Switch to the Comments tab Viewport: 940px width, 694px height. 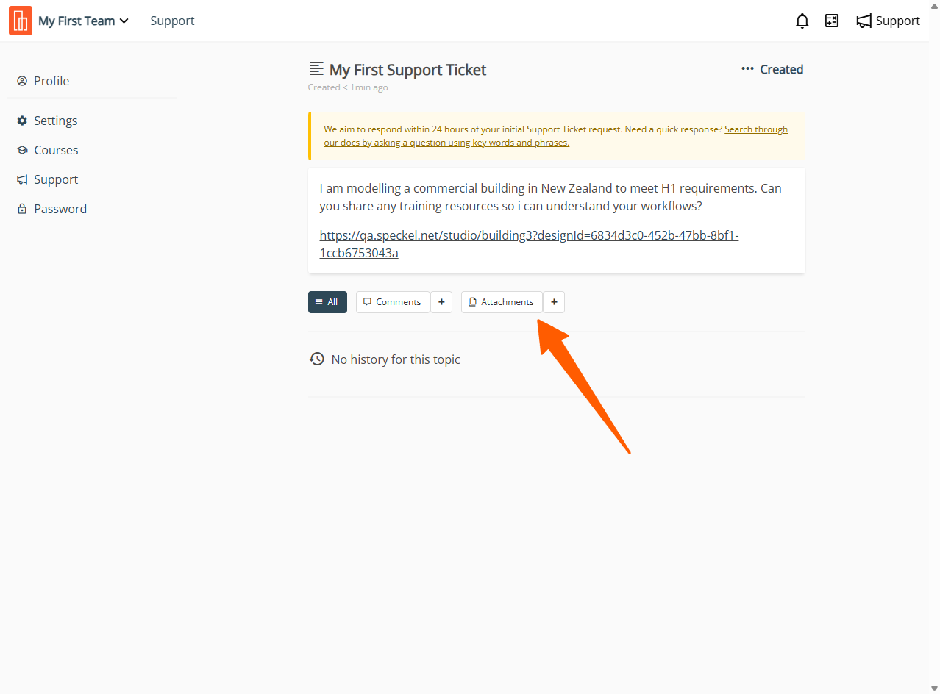393,302
